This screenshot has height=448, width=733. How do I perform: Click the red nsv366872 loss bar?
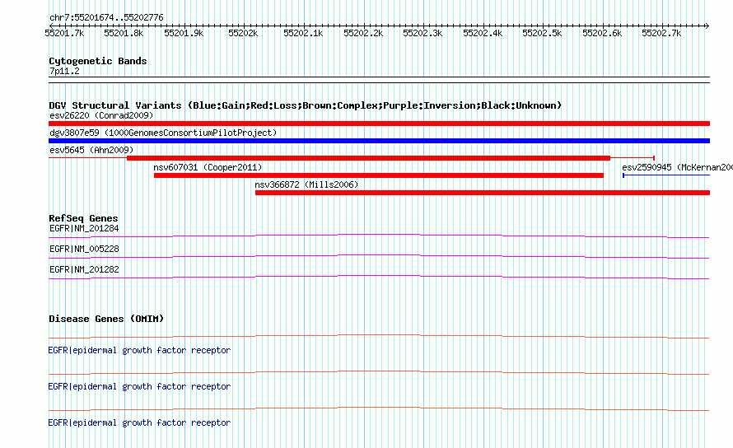pyautogui.click(x=483, y=193)
